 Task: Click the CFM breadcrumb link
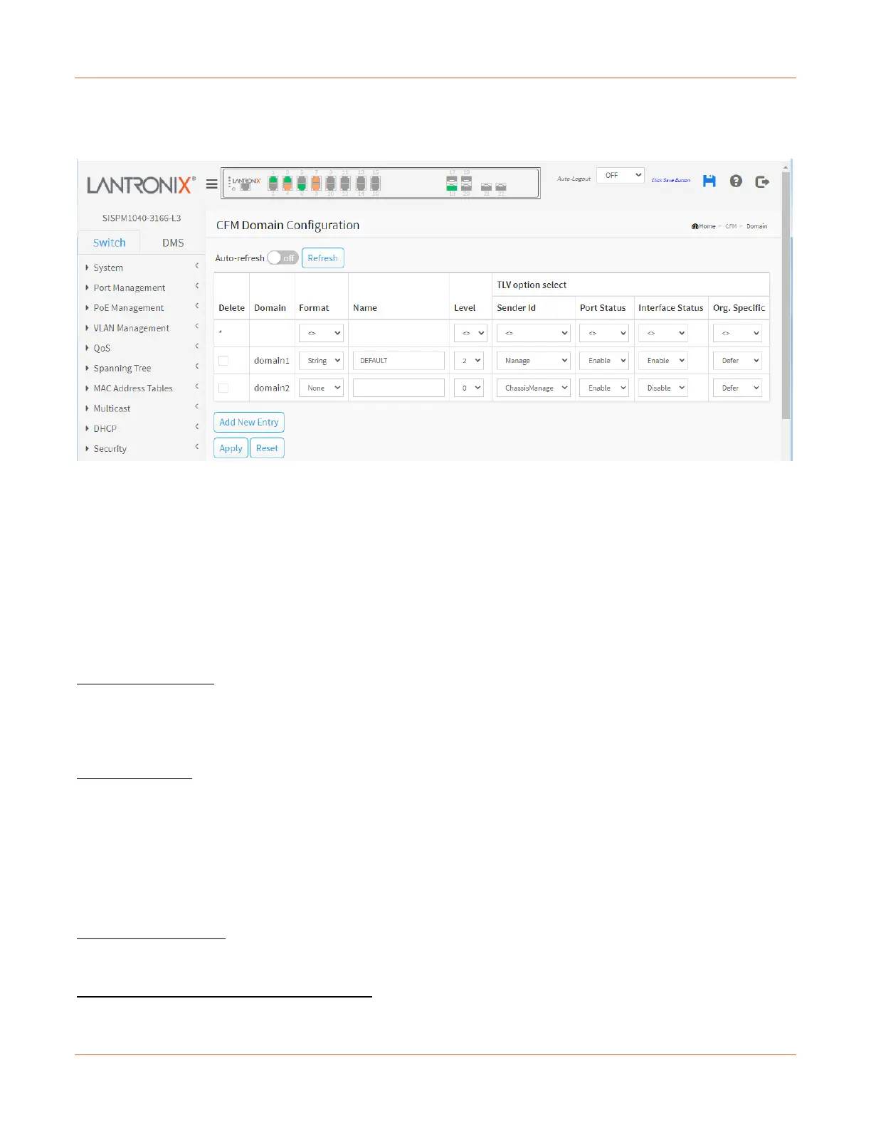(x=731, y=226)
